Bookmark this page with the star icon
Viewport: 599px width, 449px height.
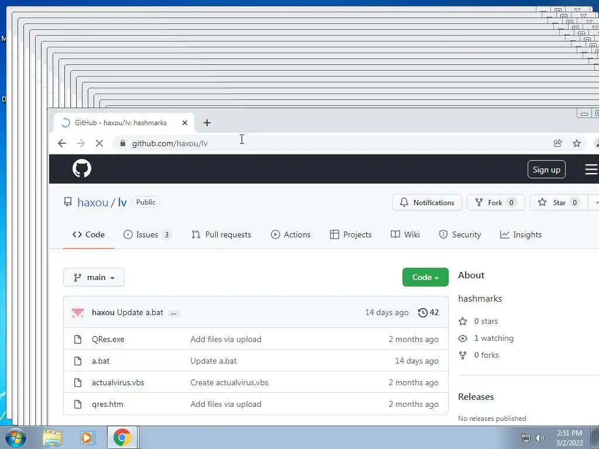click(x=577, y=143)
